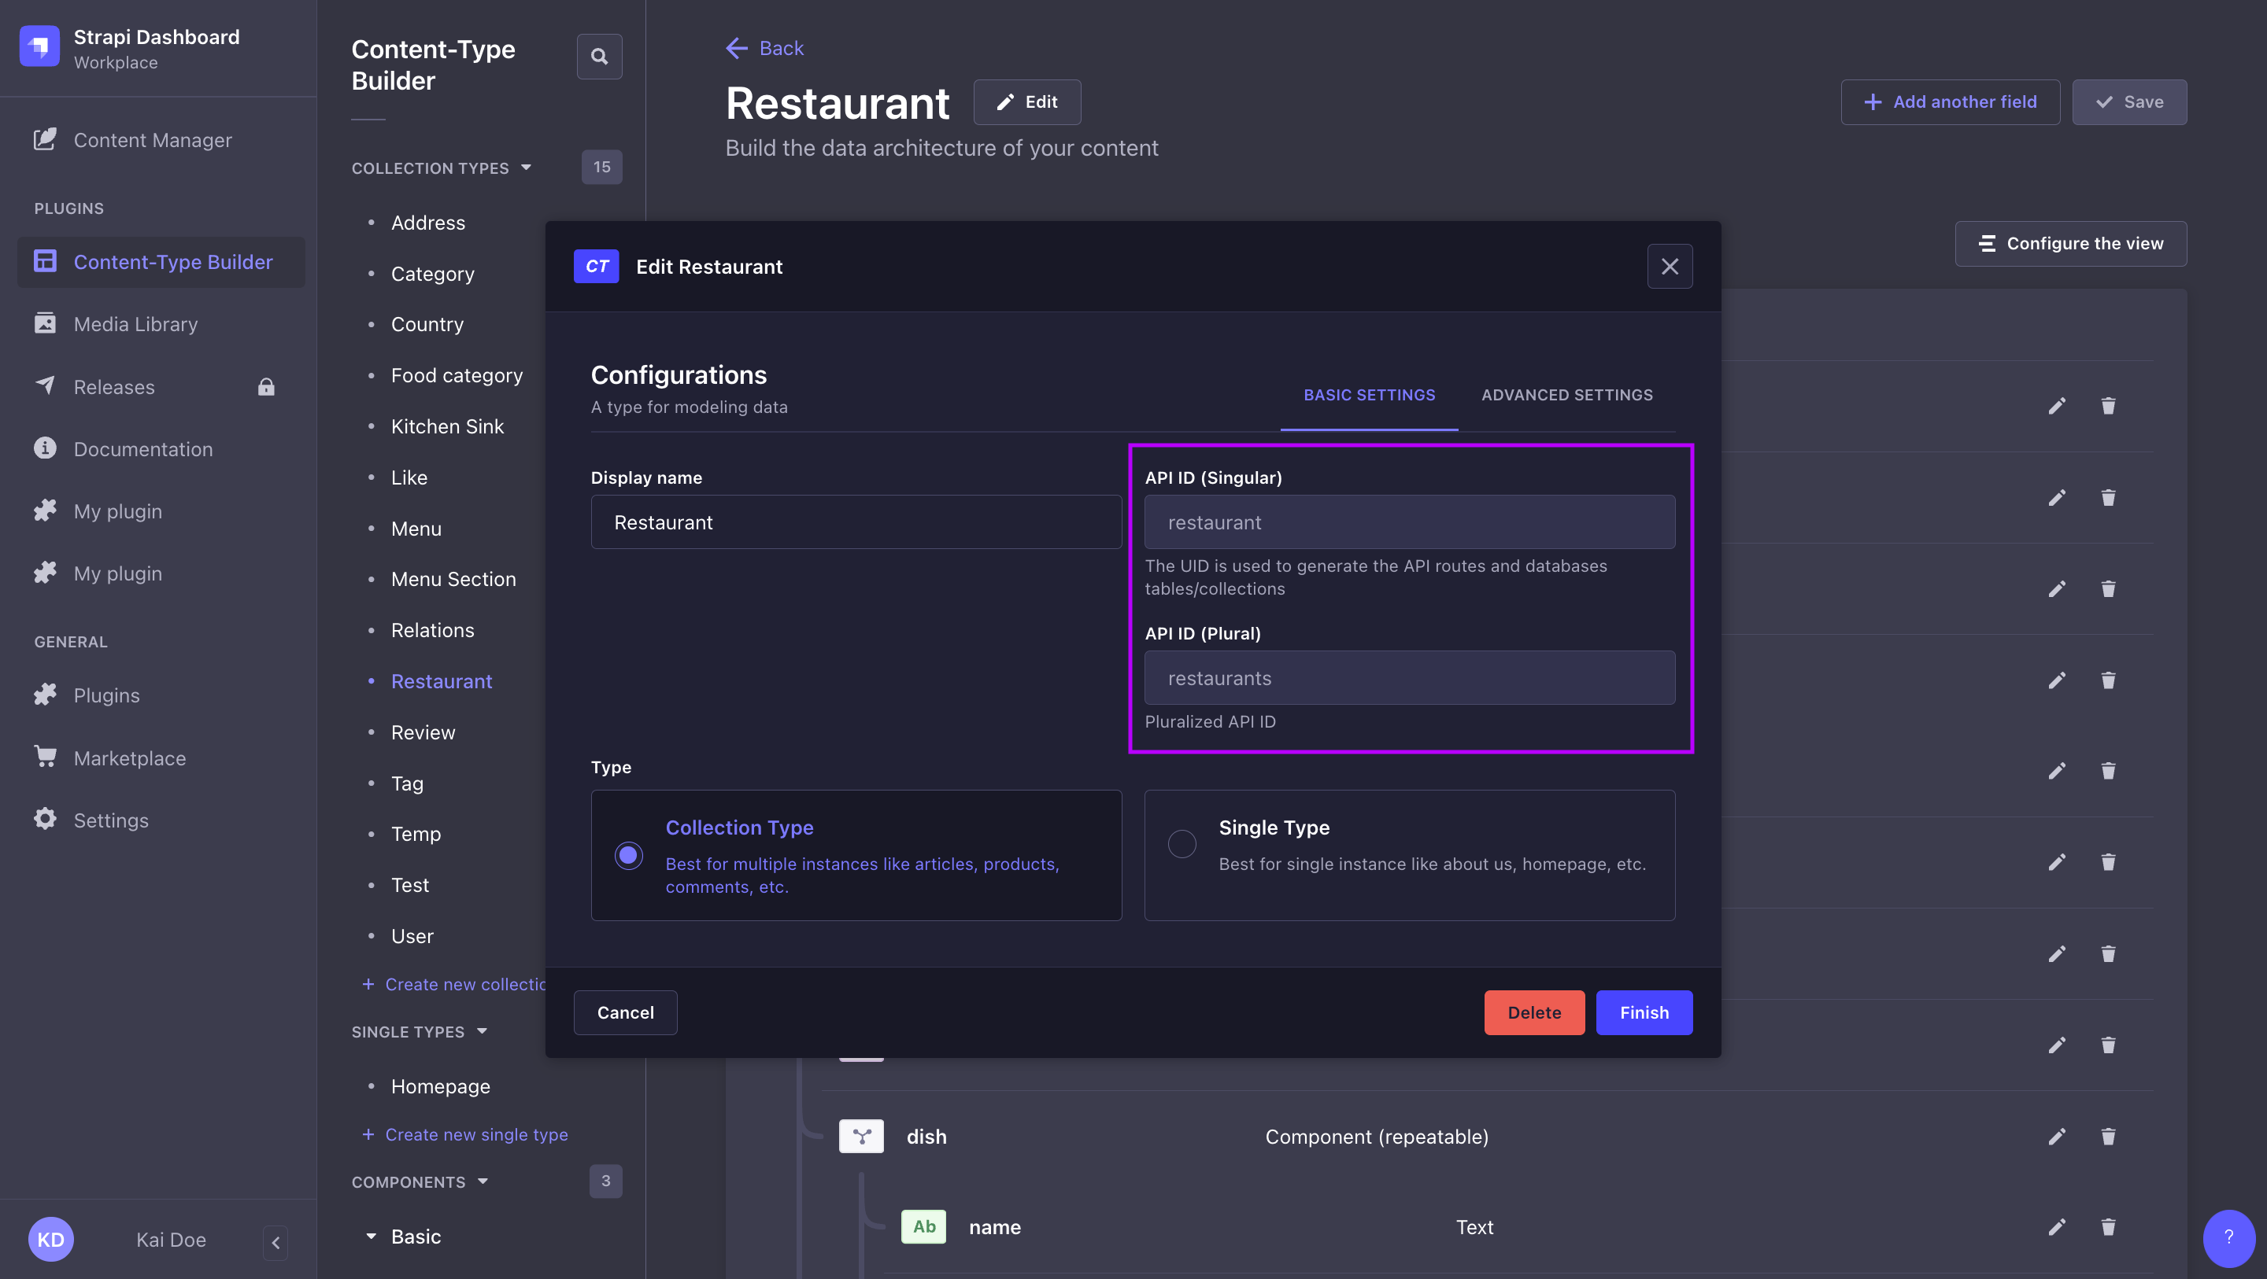
Task: Expand the COMPONENTS section
Action: tap(483, 1181)
